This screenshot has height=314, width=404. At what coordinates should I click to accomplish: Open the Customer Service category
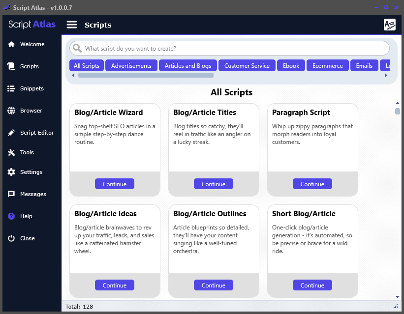point(247,66)
